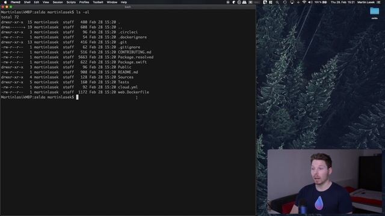Open the volume control in menu bar

[x=310, y=2]
